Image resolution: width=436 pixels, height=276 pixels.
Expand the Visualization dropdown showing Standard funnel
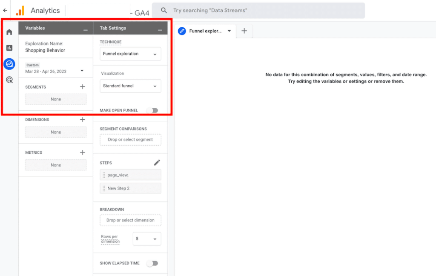[130, 86]
